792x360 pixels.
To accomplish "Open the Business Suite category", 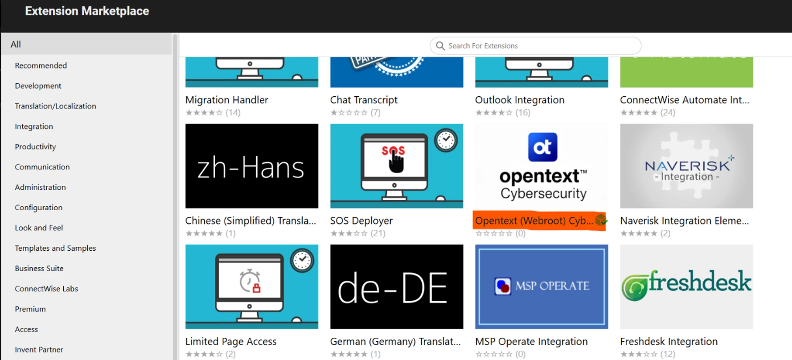I will point(39,269).
